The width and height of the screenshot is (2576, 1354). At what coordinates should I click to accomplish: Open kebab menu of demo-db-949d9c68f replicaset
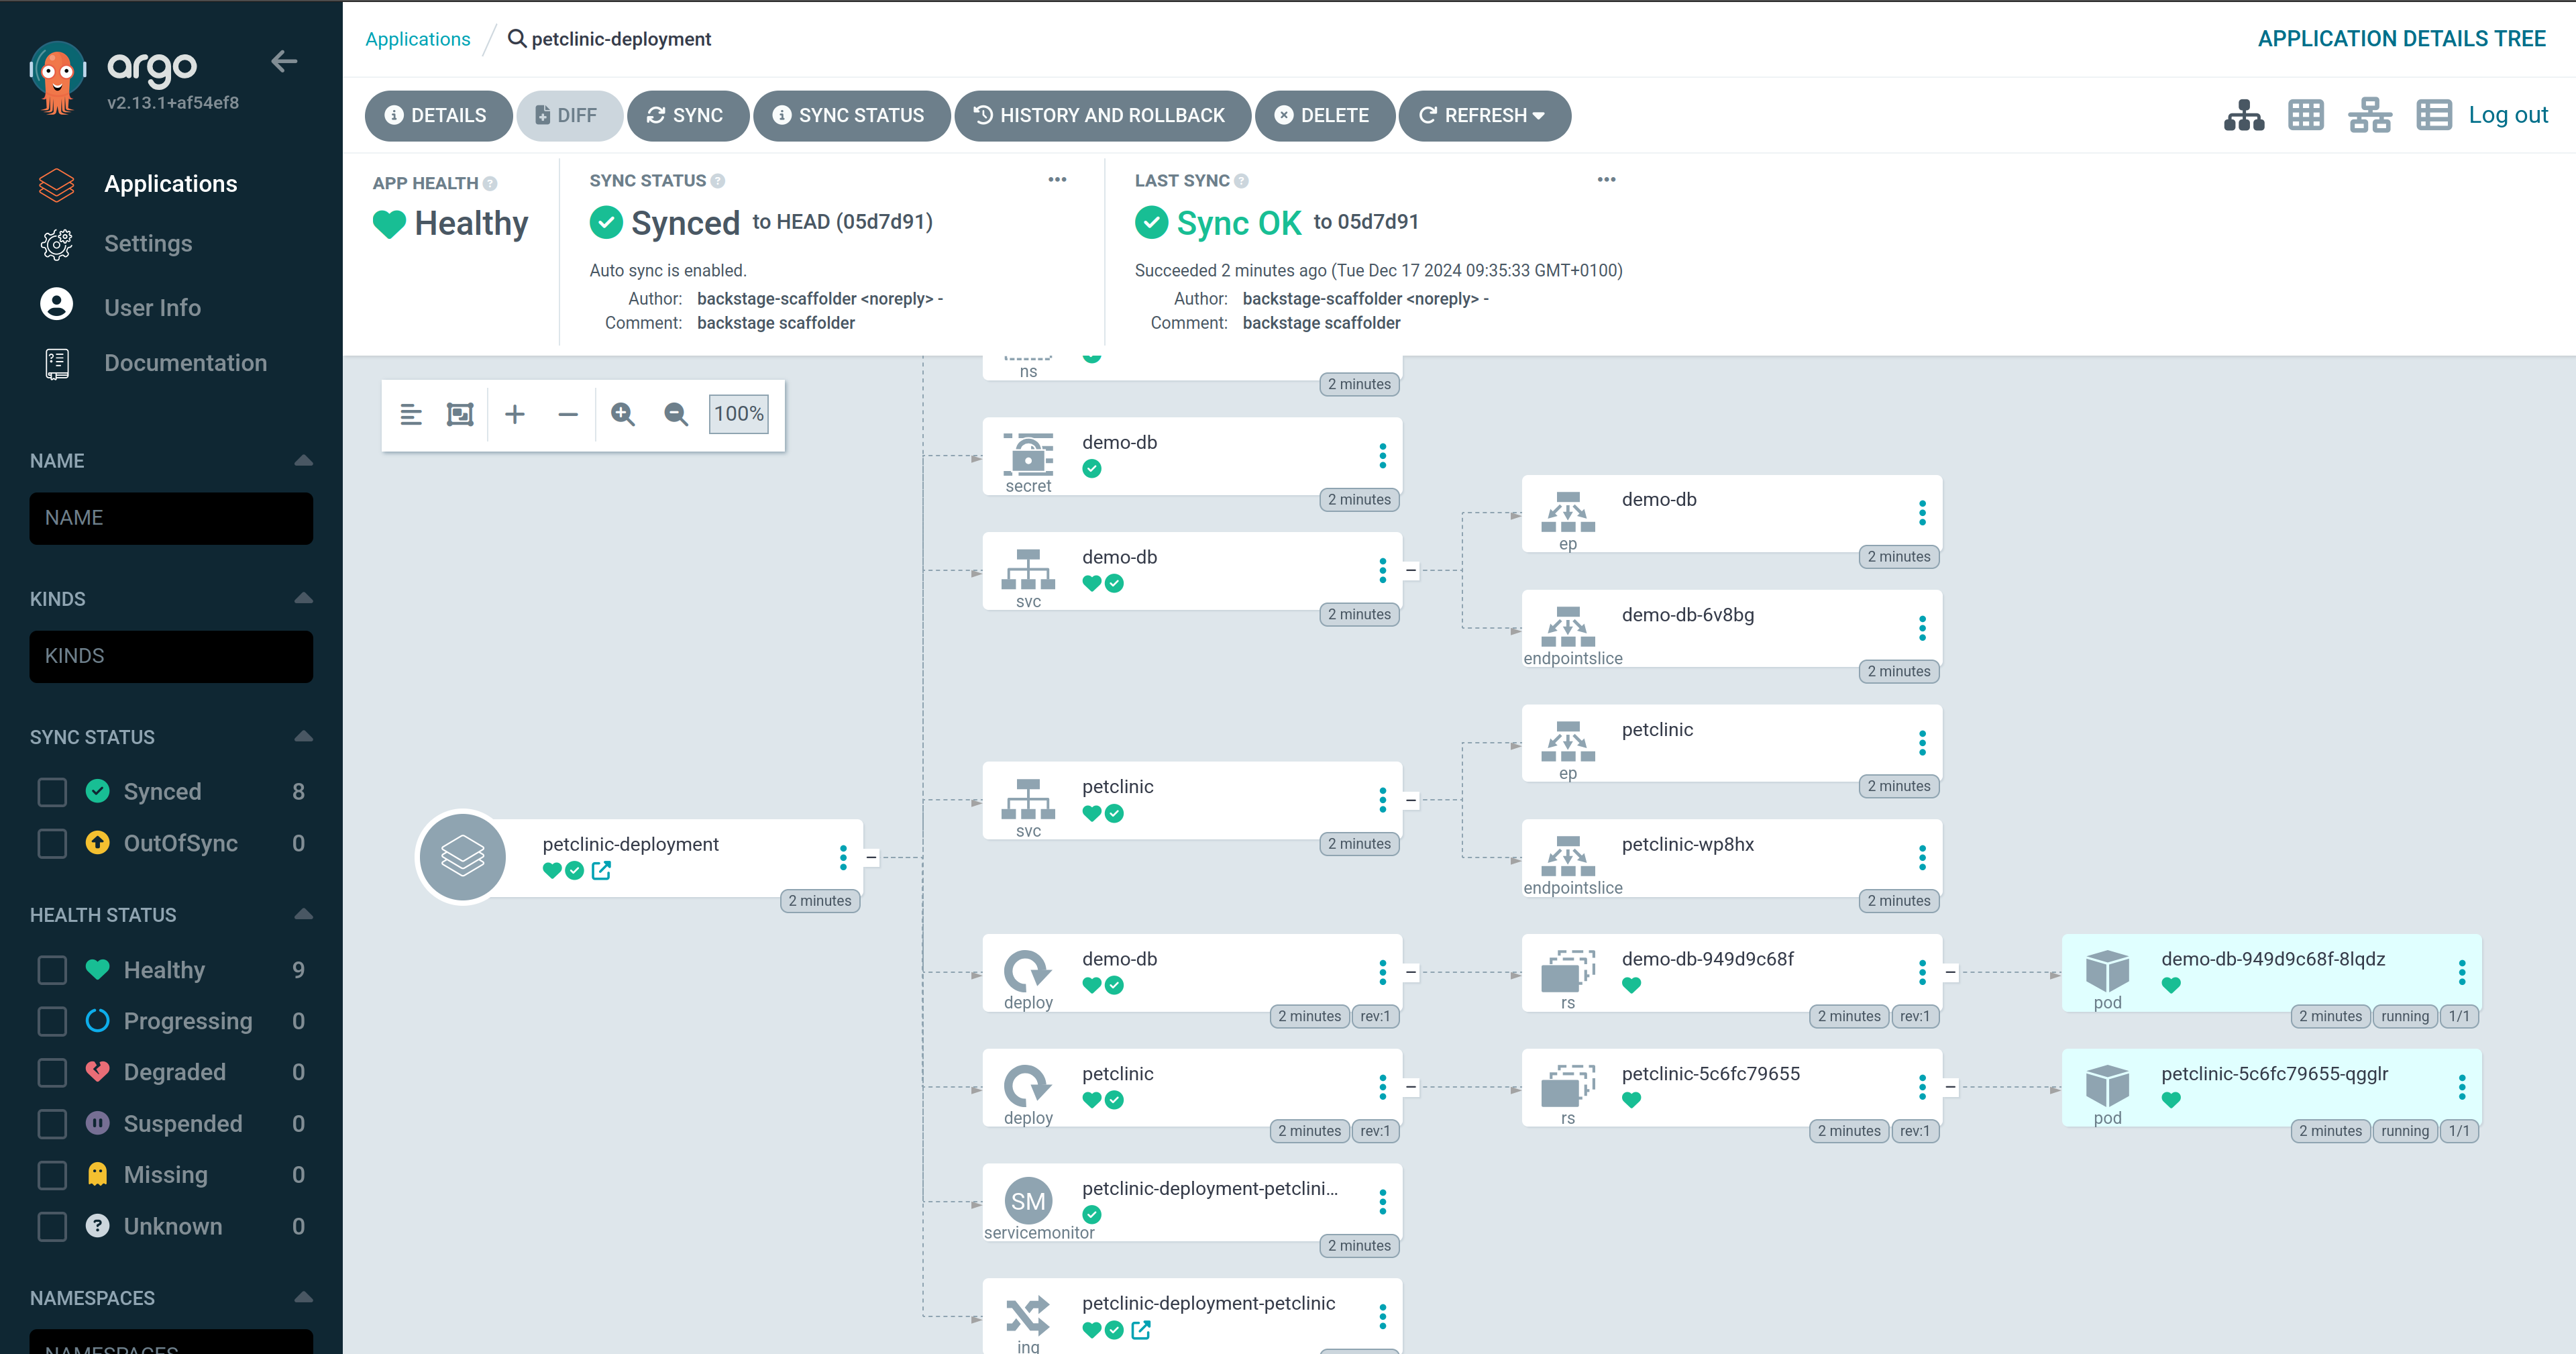tap(1922, 972)
